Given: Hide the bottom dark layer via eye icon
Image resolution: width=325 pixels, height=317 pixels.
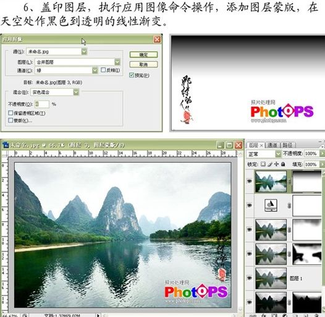Looking at the screenshot, I should 250,302.
